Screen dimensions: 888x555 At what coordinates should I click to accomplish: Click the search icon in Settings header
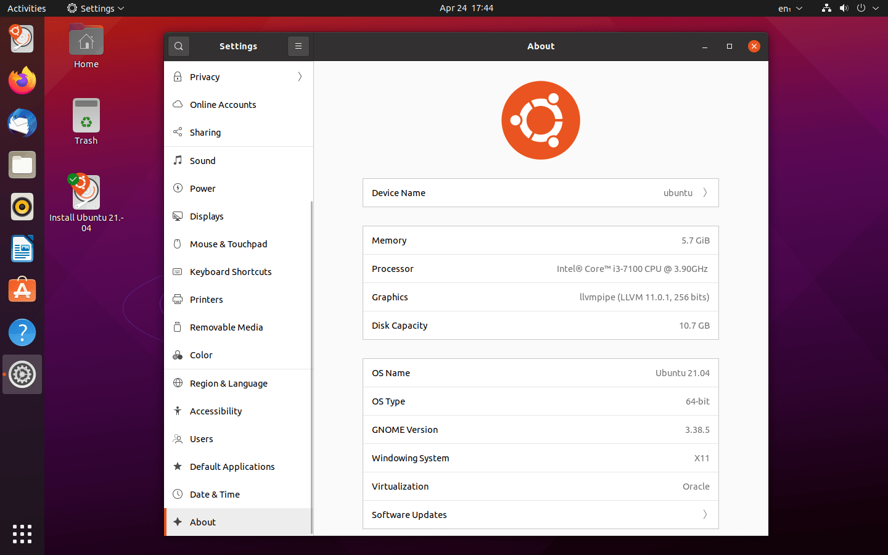(x=179, y=46)
